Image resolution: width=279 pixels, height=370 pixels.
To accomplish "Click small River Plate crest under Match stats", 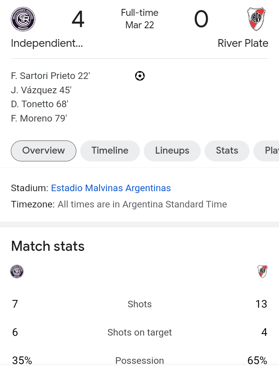I will 263,271.
